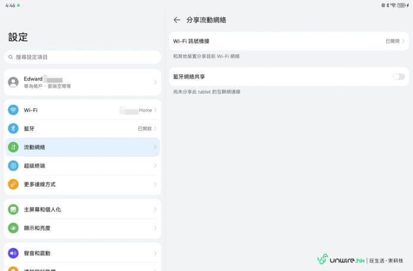Expand the Edward account row chevron
This screenshot has height=271, width=413.
pos(155,82)
